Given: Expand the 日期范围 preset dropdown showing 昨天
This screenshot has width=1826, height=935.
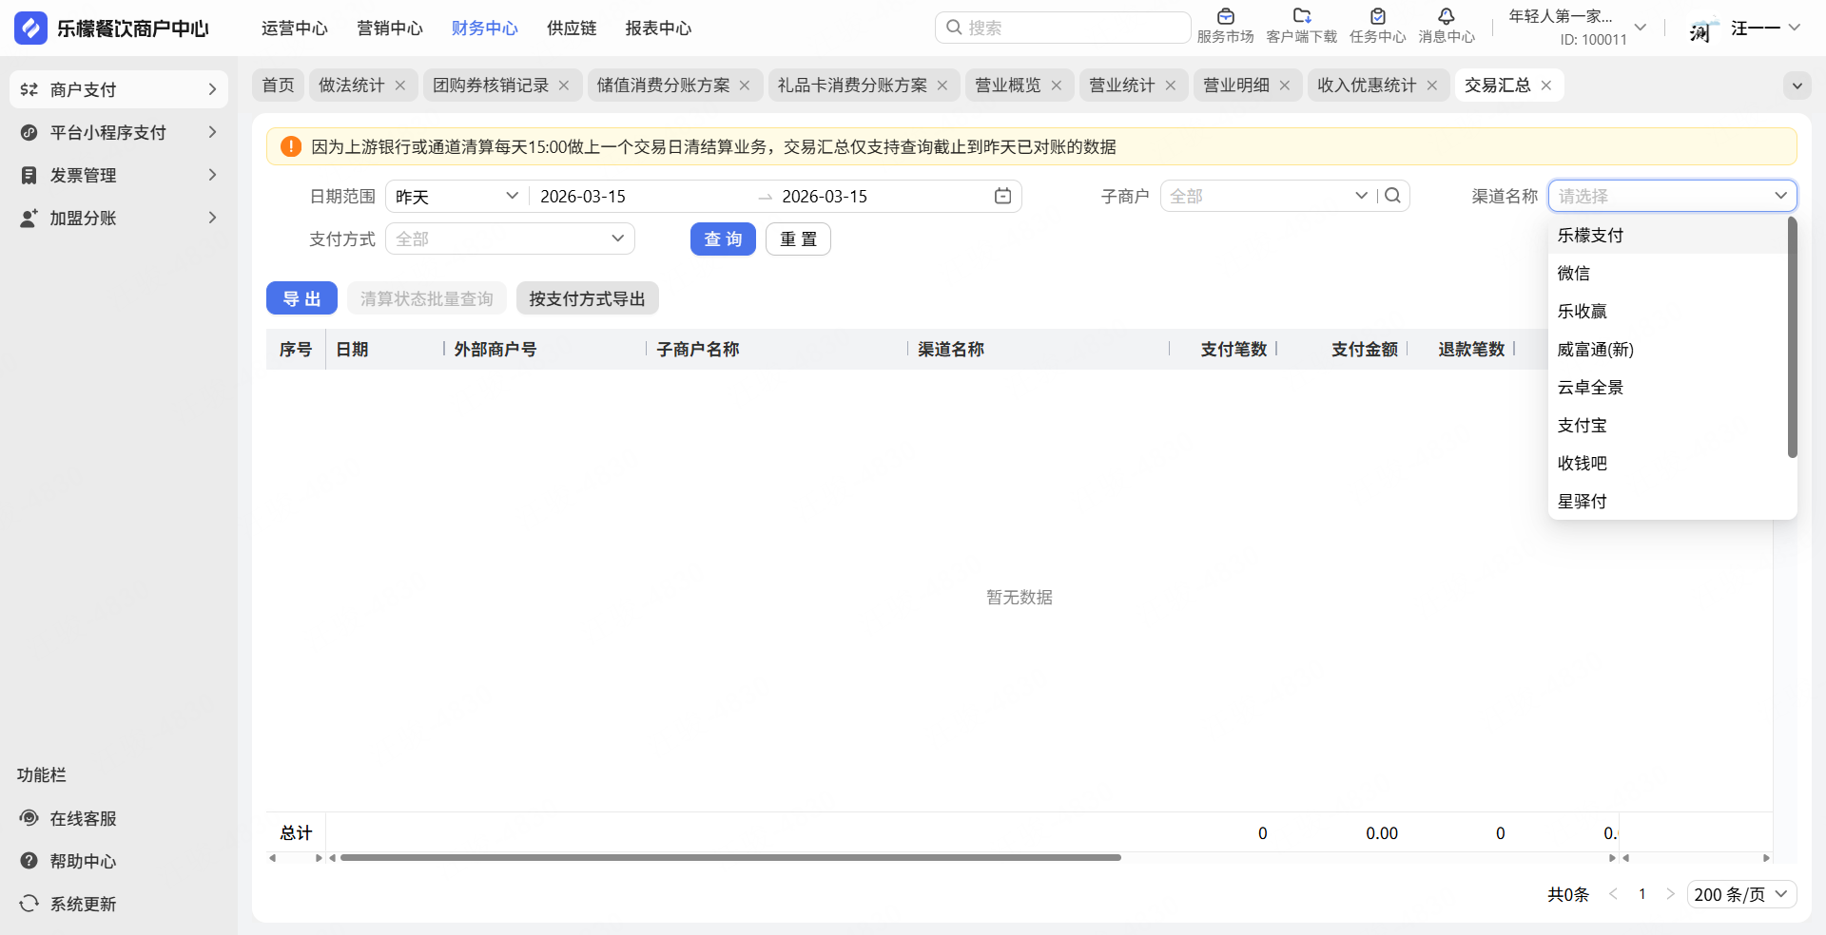Looking at the screenshot, I should tap(456, 196).
